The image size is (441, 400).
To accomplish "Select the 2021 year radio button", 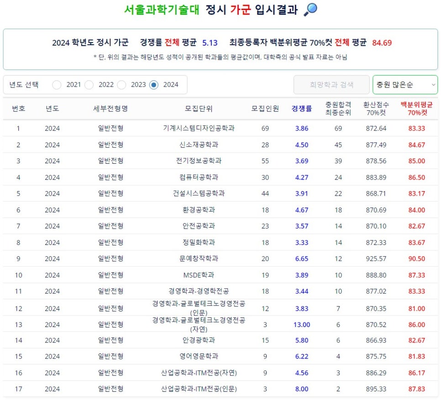I will click(x=57, y=85).
